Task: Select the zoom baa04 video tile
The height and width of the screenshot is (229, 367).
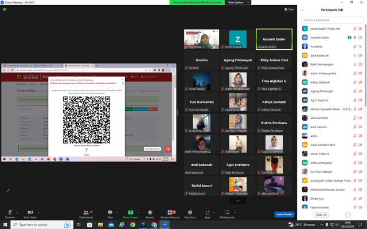Action: pyautogui.click(x=238, y=39)
